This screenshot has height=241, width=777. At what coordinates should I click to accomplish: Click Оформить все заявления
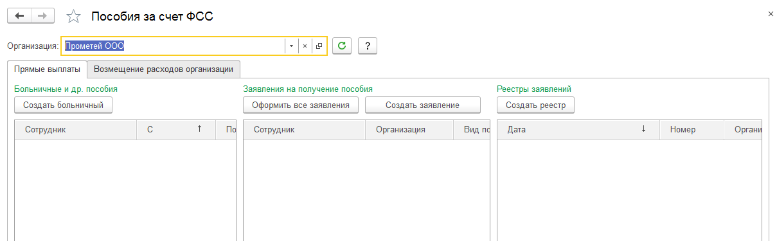(x=301, y=105)
